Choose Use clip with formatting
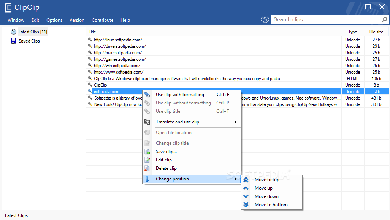Screen dimensions: 390x220 (192, 95)
